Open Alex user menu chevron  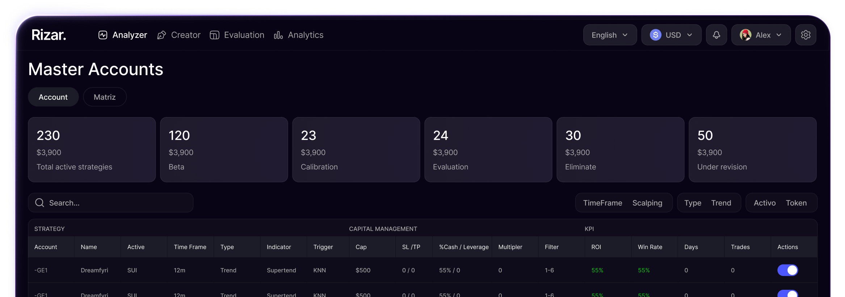click(x=779, y=35)
